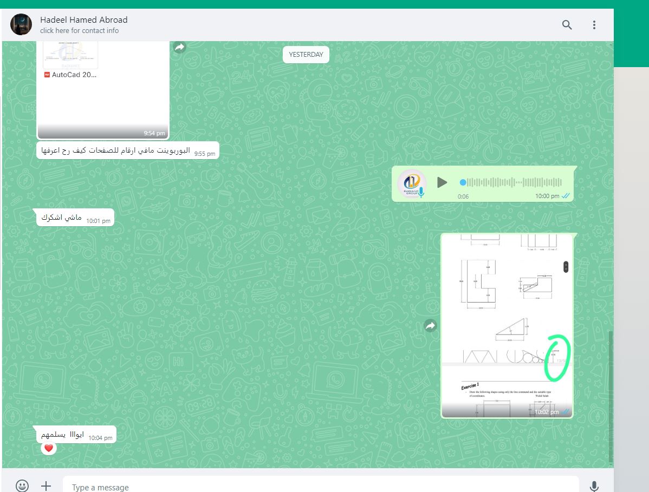The image size is (649, 492).
Task: Open the chat search magnifier icon
Action: [567, 25]
